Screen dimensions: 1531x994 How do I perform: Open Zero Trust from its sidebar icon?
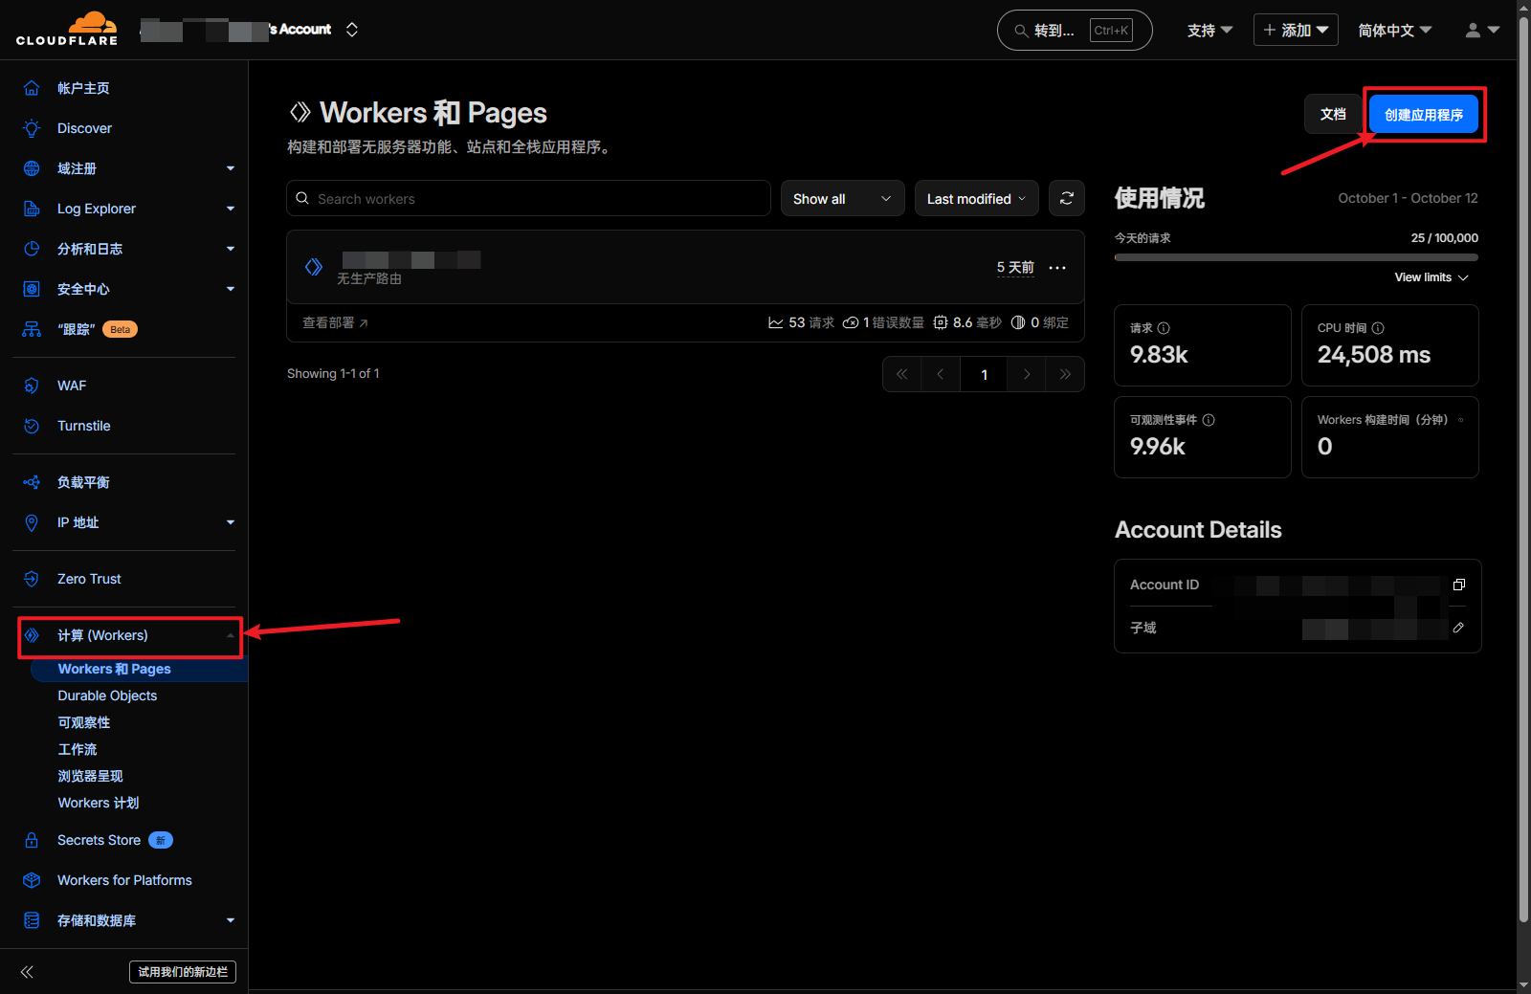pyautogui.click(x=32, y=578)
